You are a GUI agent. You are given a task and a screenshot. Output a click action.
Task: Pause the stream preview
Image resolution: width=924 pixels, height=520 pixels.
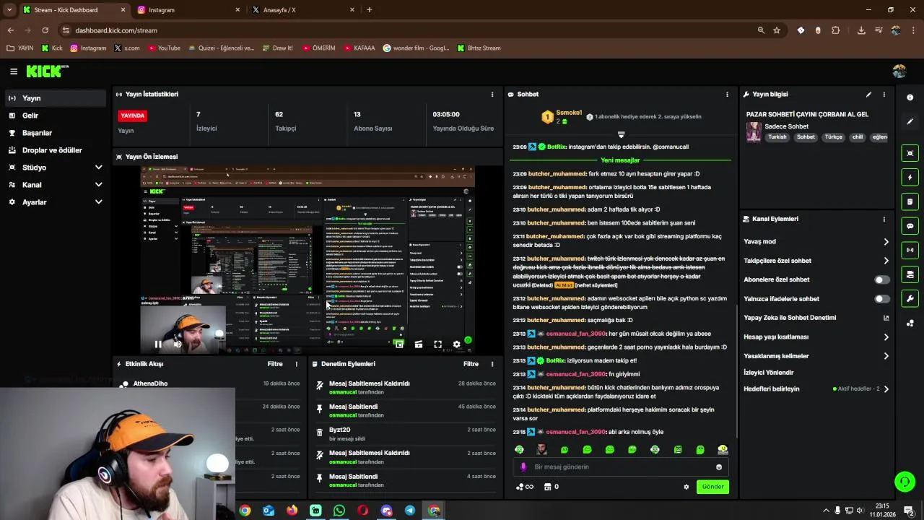click(x=158, y=344)
